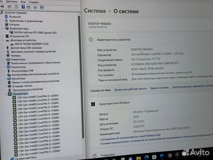Click the update driver toolbar icon
This screenshot has height=160, width=213.
click(x=35, y=7)
